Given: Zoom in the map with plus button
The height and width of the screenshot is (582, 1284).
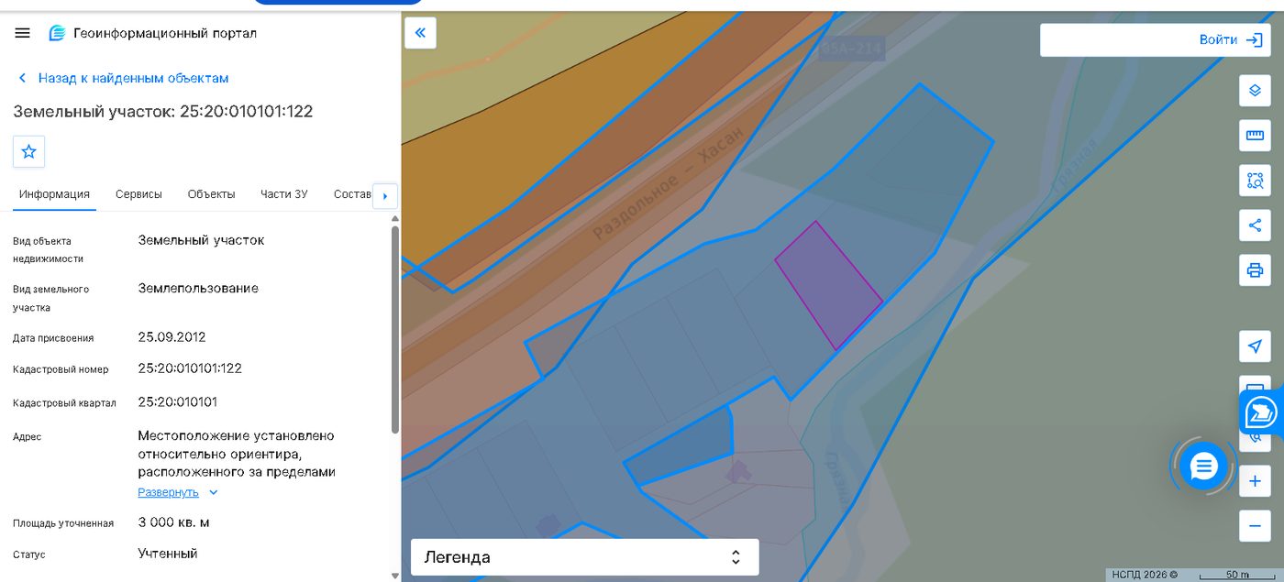Looking at the screenshot, I should pyautogui.click(x=1255, y=481).
